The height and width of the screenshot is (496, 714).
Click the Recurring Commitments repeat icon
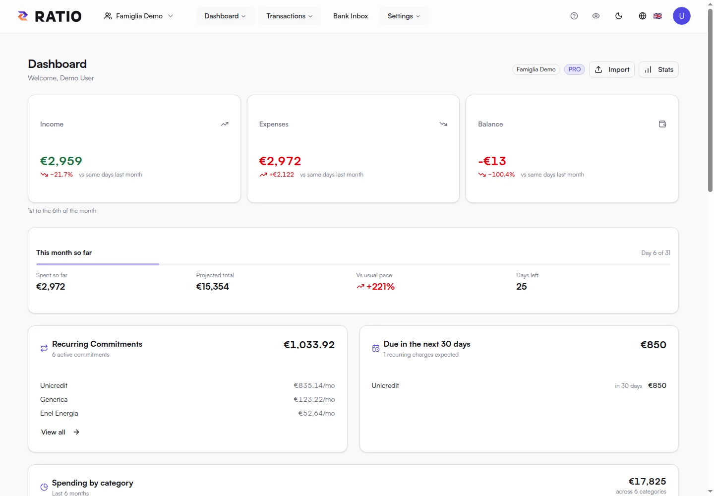coord(44,348)
